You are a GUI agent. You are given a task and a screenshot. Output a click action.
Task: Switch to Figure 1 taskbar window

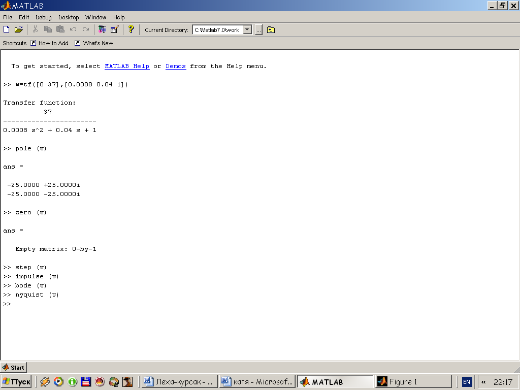click(x=413, y=382)
